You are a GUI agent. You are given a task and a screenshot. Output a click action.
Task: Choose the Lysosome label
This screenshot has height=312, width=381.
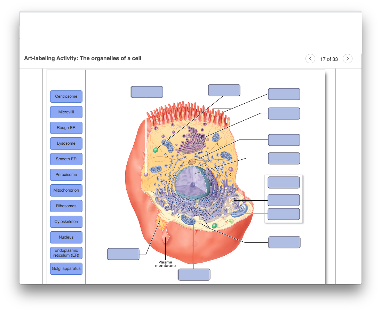point(66,143)
